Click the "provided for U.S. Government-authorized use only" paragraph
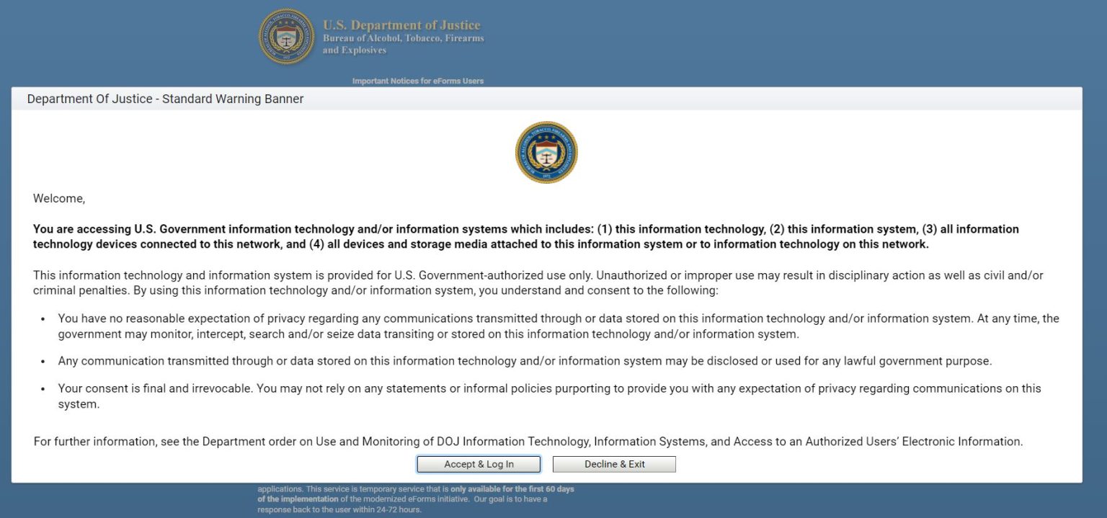Screen dimensions: 1107x518 point(538,283)
